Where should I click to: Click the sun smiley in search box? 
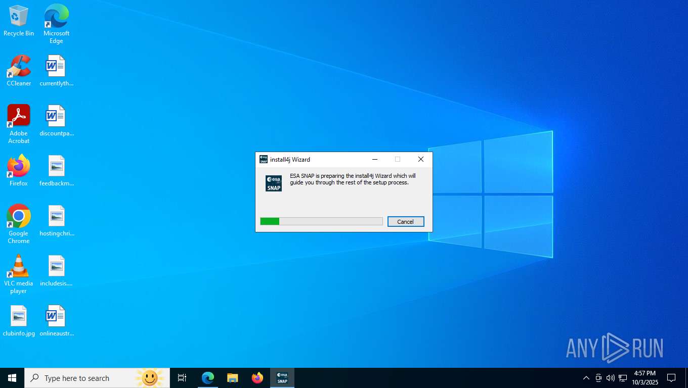(149, 378)
